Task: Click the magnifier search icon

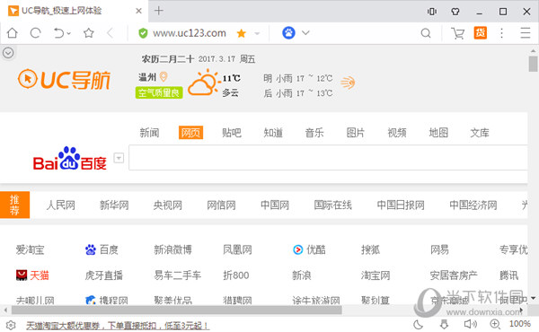Action: (x=426, y=33)
